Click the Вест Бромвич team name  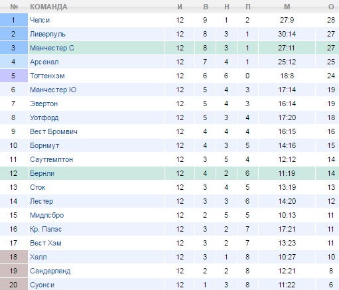(x=54, y=131)
